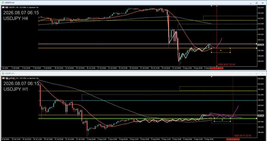This screenshot has height=141, width=267.
Task: Click the 160.660 price scale label
Action: tap(261, 100)
